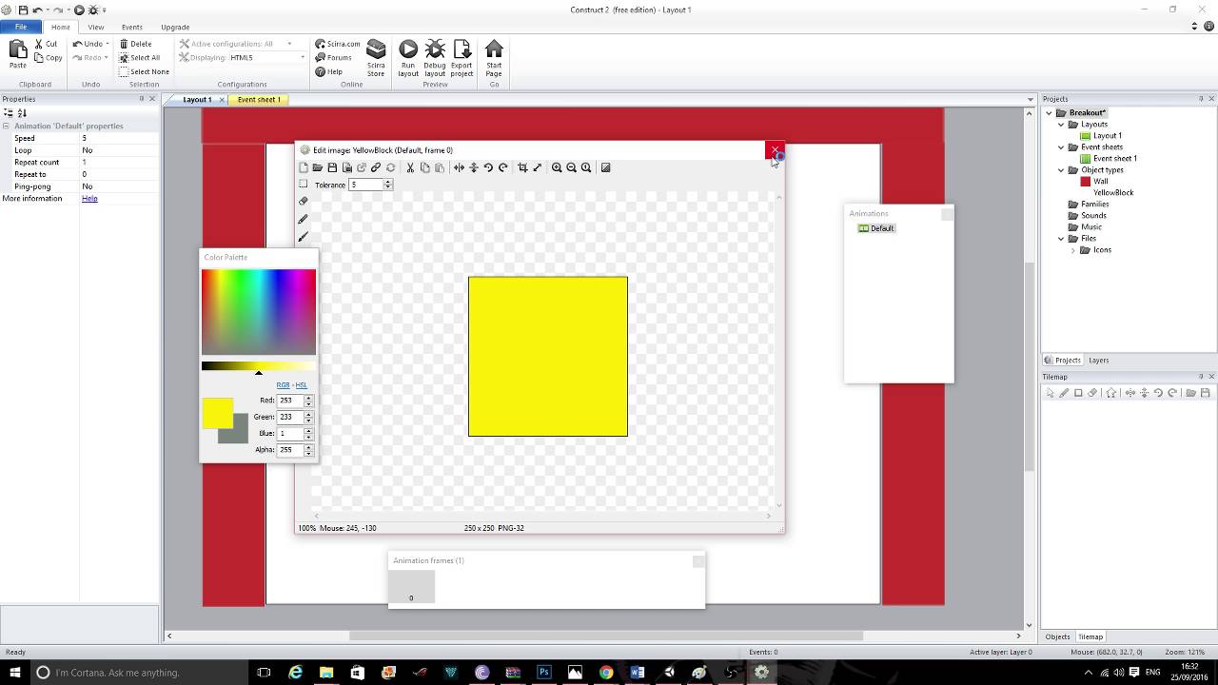Open the File menu
The height and width of the screenshot is (685, 1218).
point(20,27)
